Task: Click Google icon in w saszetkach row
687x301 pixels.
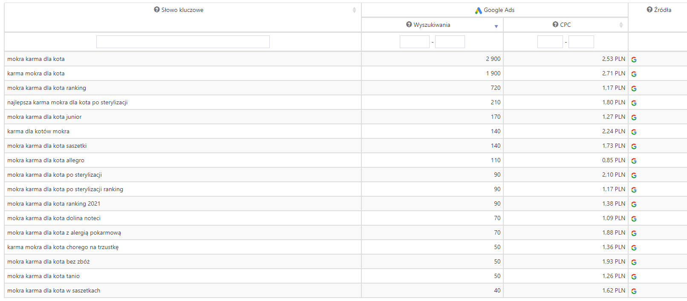Action: pos(634,291)
